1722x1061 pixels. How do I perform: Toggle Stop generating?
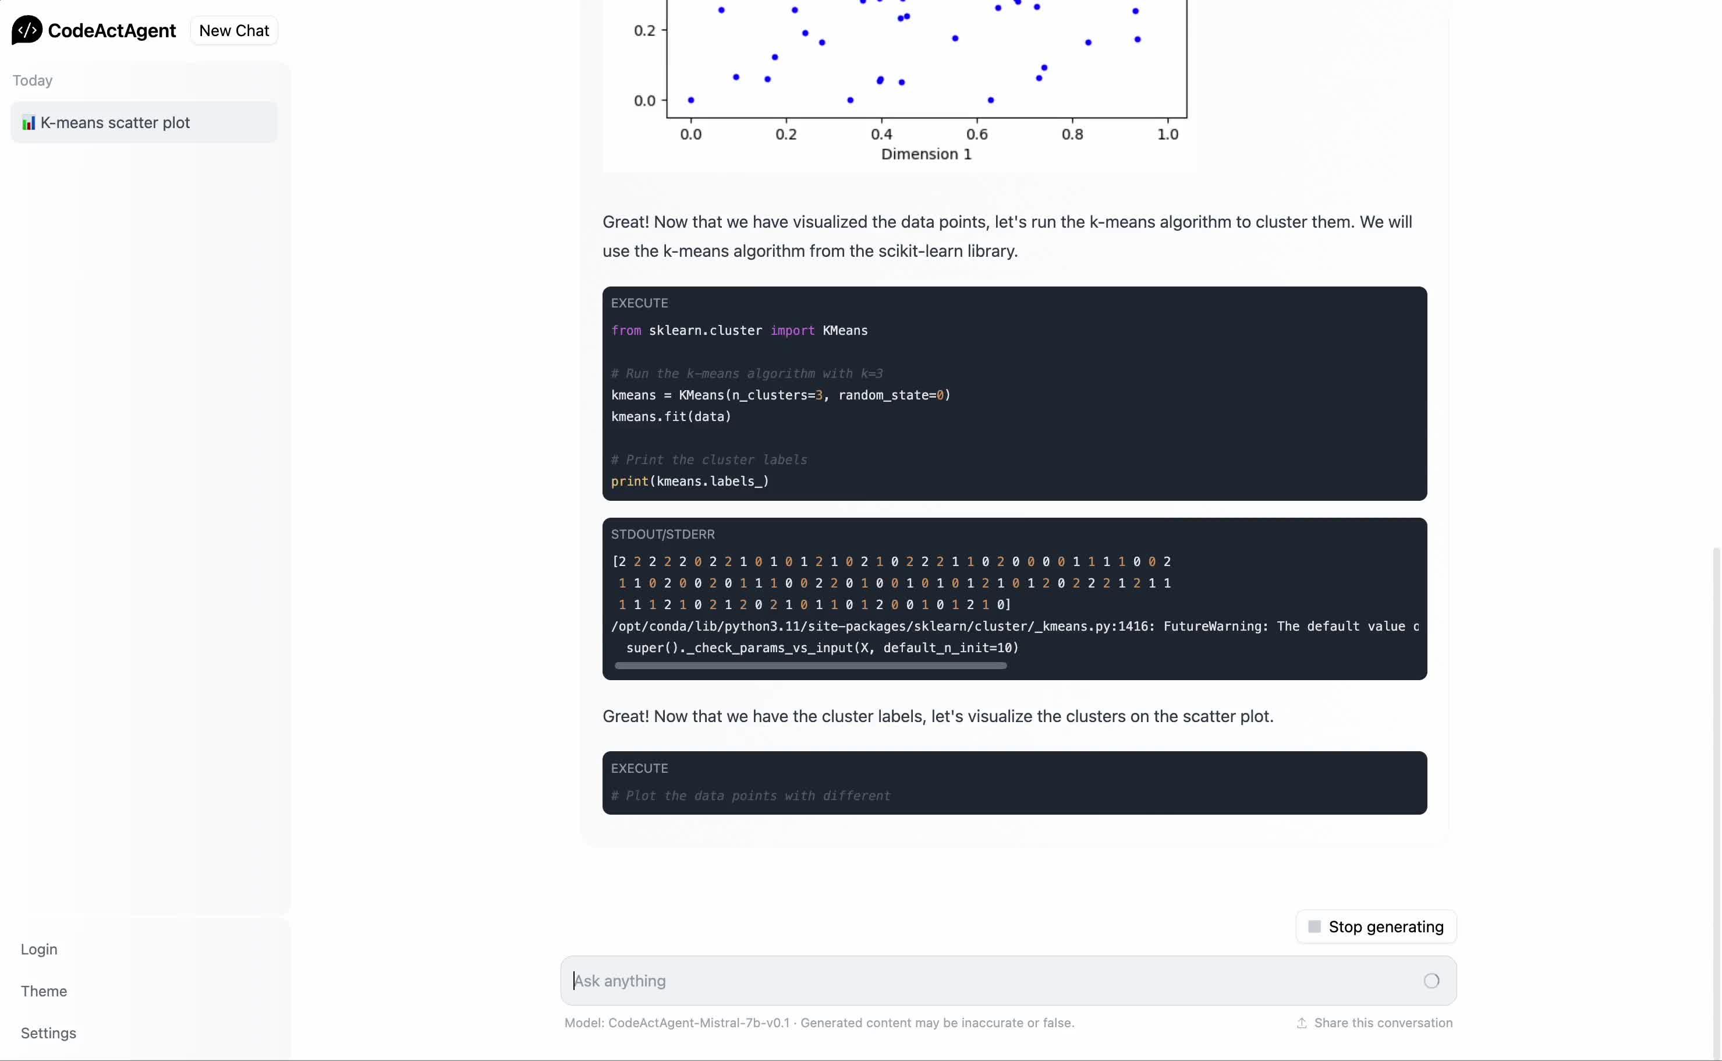(1376, 926)
